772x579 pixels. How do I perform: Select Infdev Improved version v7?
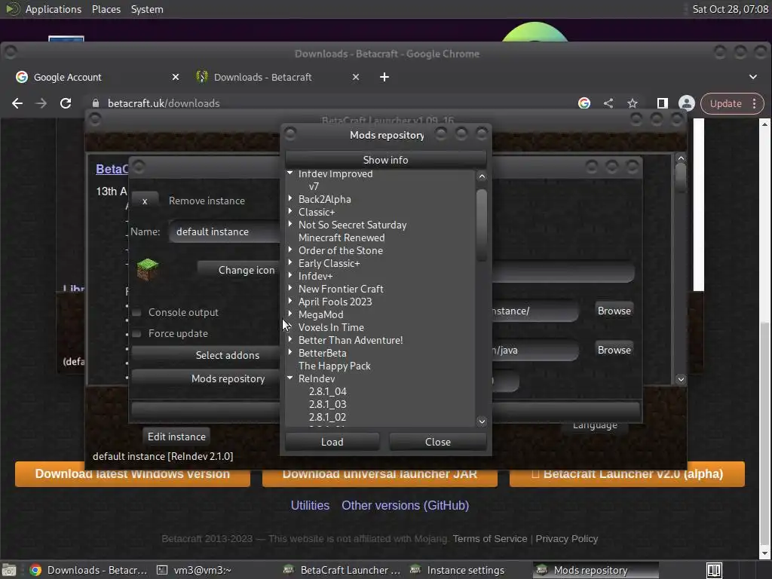(x=314, y=187)
